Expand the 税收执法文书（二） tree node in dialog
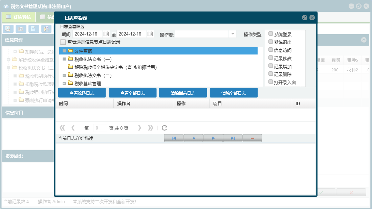This screenshot has height=209, width=372. (x=64, y=75)
